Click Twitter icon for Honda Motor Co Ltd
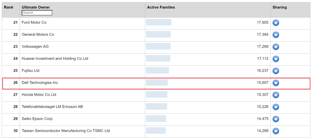Viewport: 312px width, 138px height. coord(276,95)
